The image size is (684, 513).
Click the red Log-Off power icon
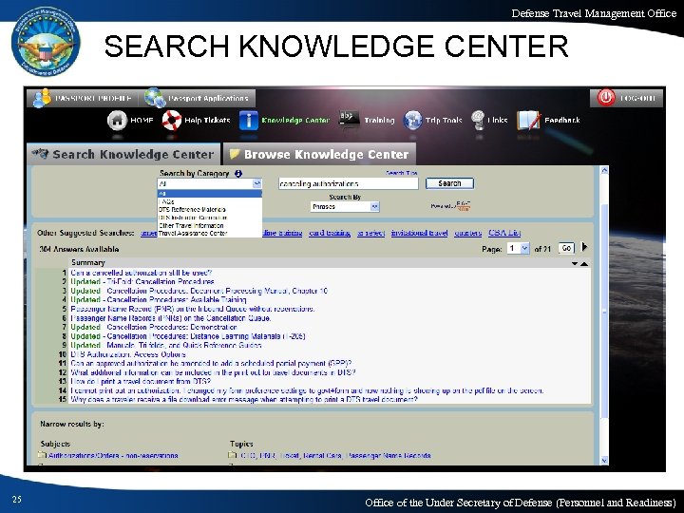coord(606,97)
